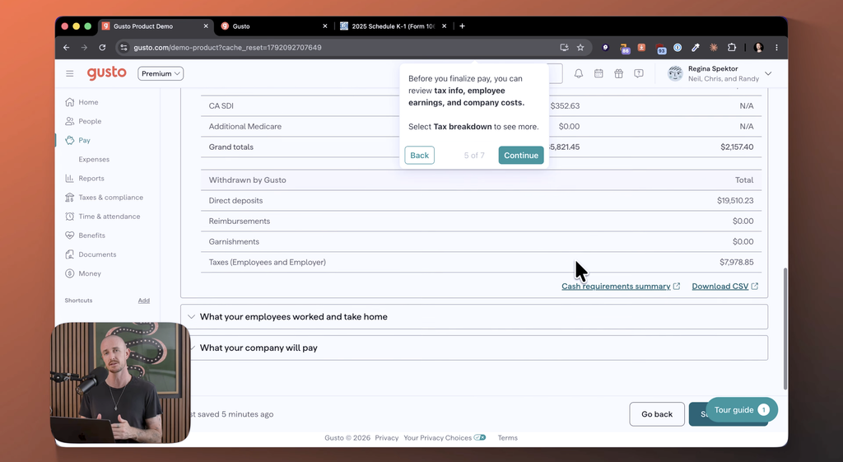Click the Taxes (Employees and Employer) row label
843x462 pixels.
(x=268, y=263)
